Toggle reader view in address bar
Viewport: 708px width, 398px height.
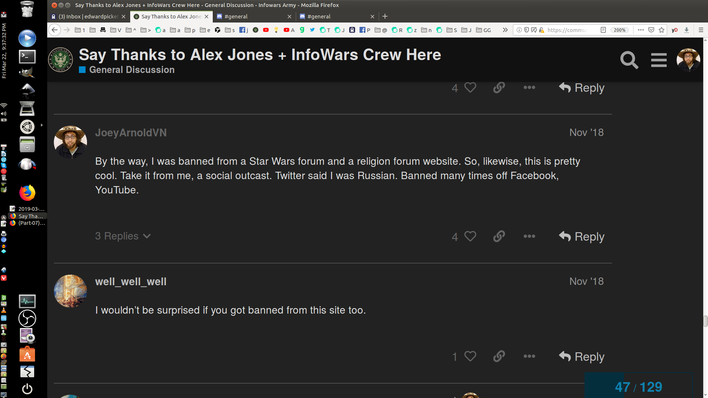[603, 30]
